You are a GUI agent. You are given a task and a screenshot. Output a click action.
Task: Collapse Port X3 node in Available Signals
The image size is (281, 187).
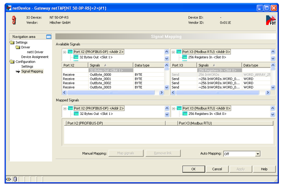coord(173,52)
